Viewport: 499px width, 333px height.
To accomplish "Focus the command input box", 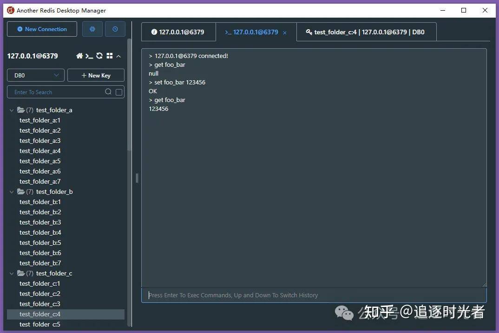I will (x=314, y=295).
